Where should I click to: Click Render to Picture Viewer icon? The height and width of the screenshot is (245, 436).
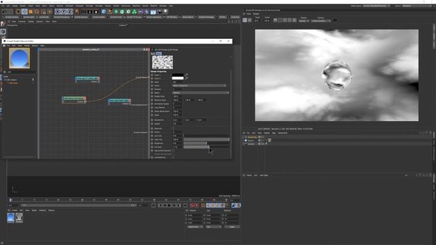tap(90, 12)
